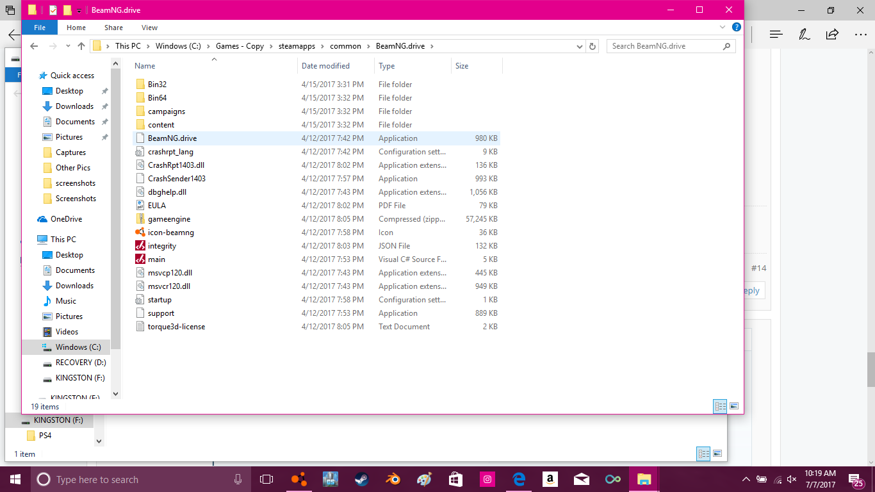Select the torque3d-license text document
Viewport: 875px width, 492px height.
[x=316, y=327]
